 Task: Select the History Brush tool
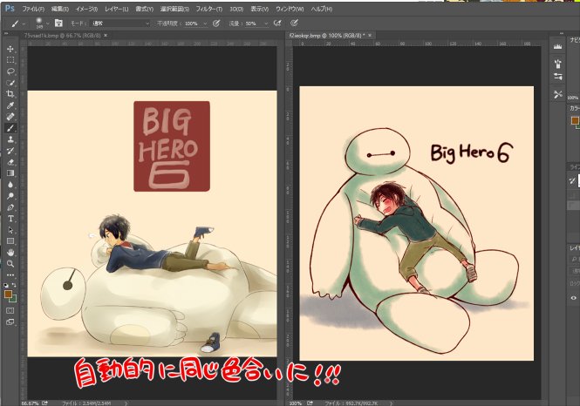pos(10,151)
